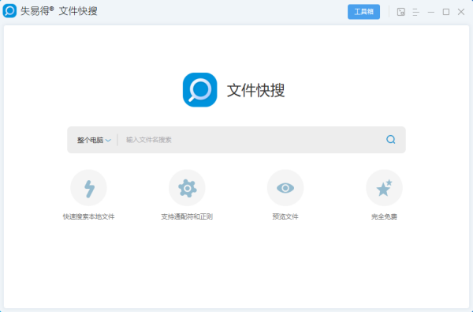Click the stars completely free icon

(384, 188)
